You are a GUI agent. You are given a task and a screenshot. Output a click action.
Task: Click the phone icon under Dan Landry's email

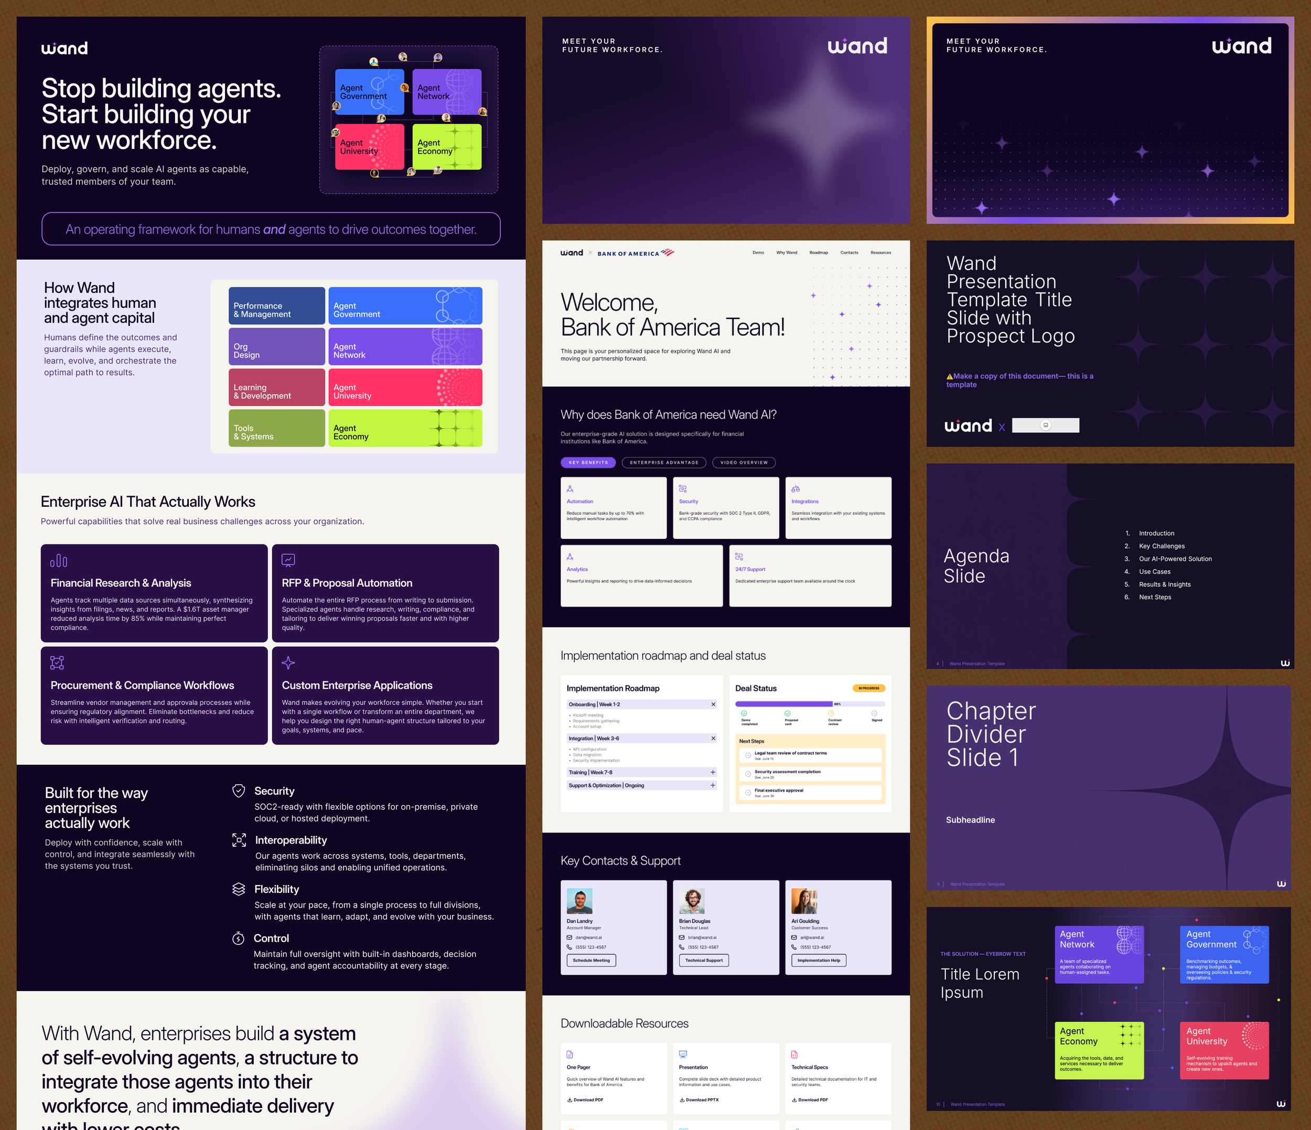point(569,947)
